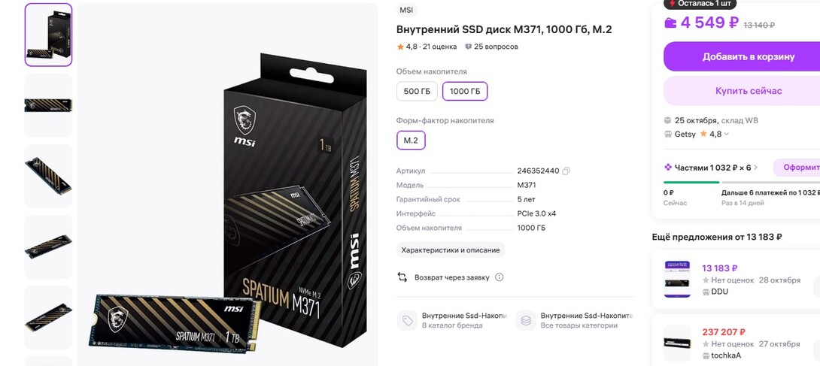Copy the article number 246352440
The width and height of the screenshot is (820, 366).
tap(566, 171)
